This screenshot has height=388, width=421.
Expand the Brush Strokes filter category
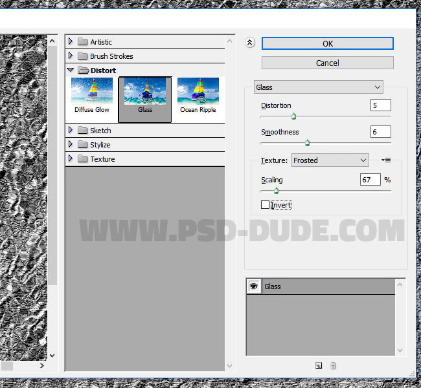coord(71,56)
